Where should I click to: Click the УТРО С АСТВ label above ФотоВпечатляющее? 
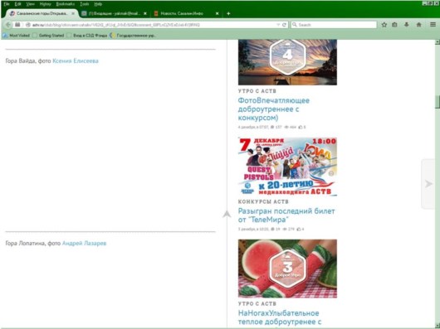click(257, 91)
